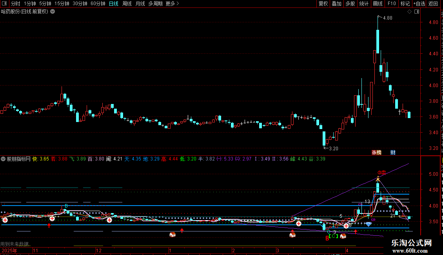Click the small B box marker
Screen dimensions: 443x255
pyautogui.click(x=66, y=206)
